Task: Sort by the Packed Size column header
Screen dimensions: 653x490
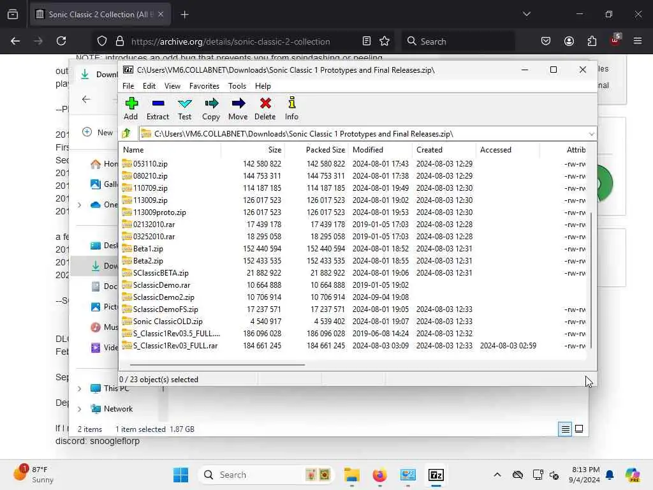Action: 316,149
